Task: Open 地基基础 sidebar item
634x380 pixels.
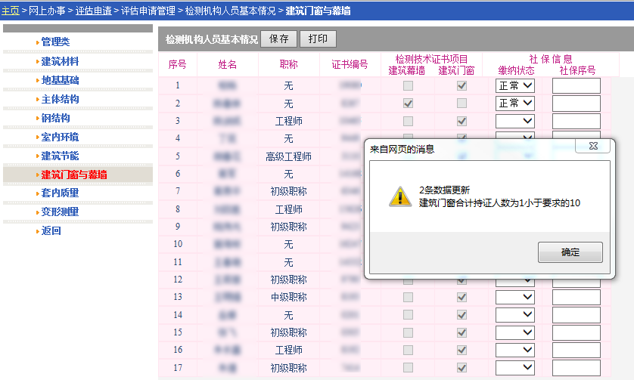Action: 60,80
